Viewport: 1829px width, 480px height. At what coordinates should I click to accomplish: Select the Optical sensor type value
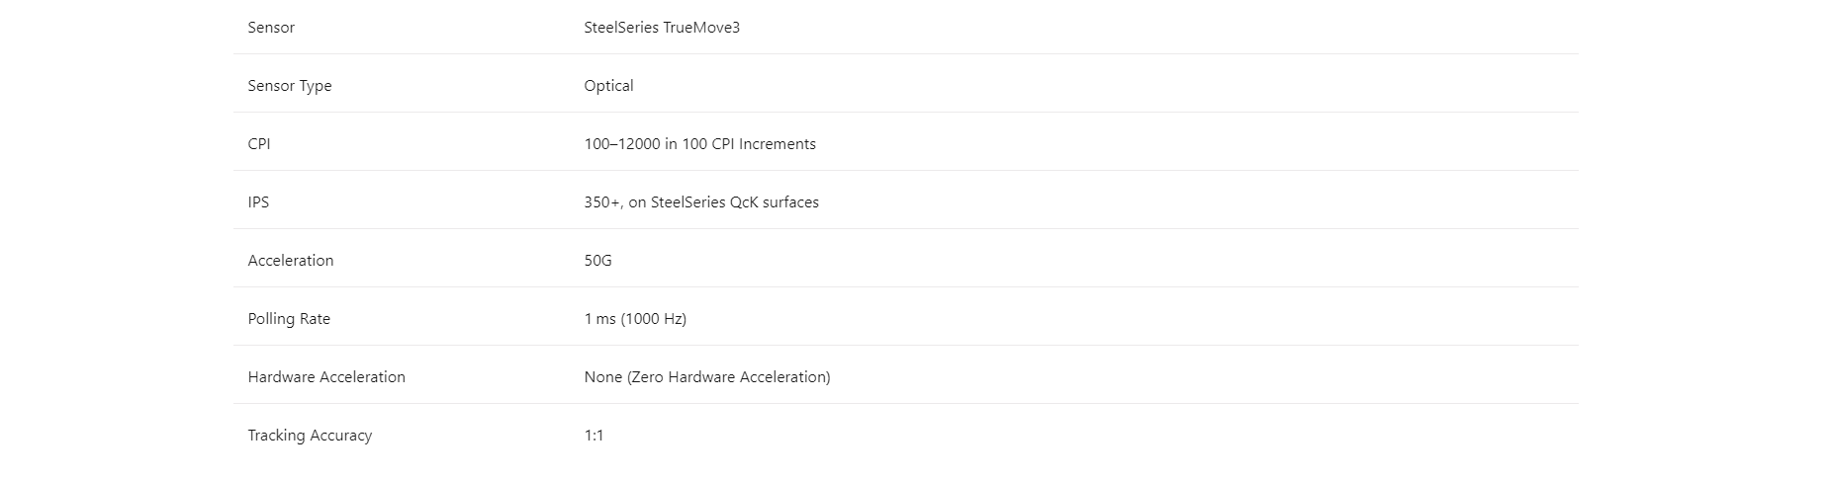pos(608,86)
